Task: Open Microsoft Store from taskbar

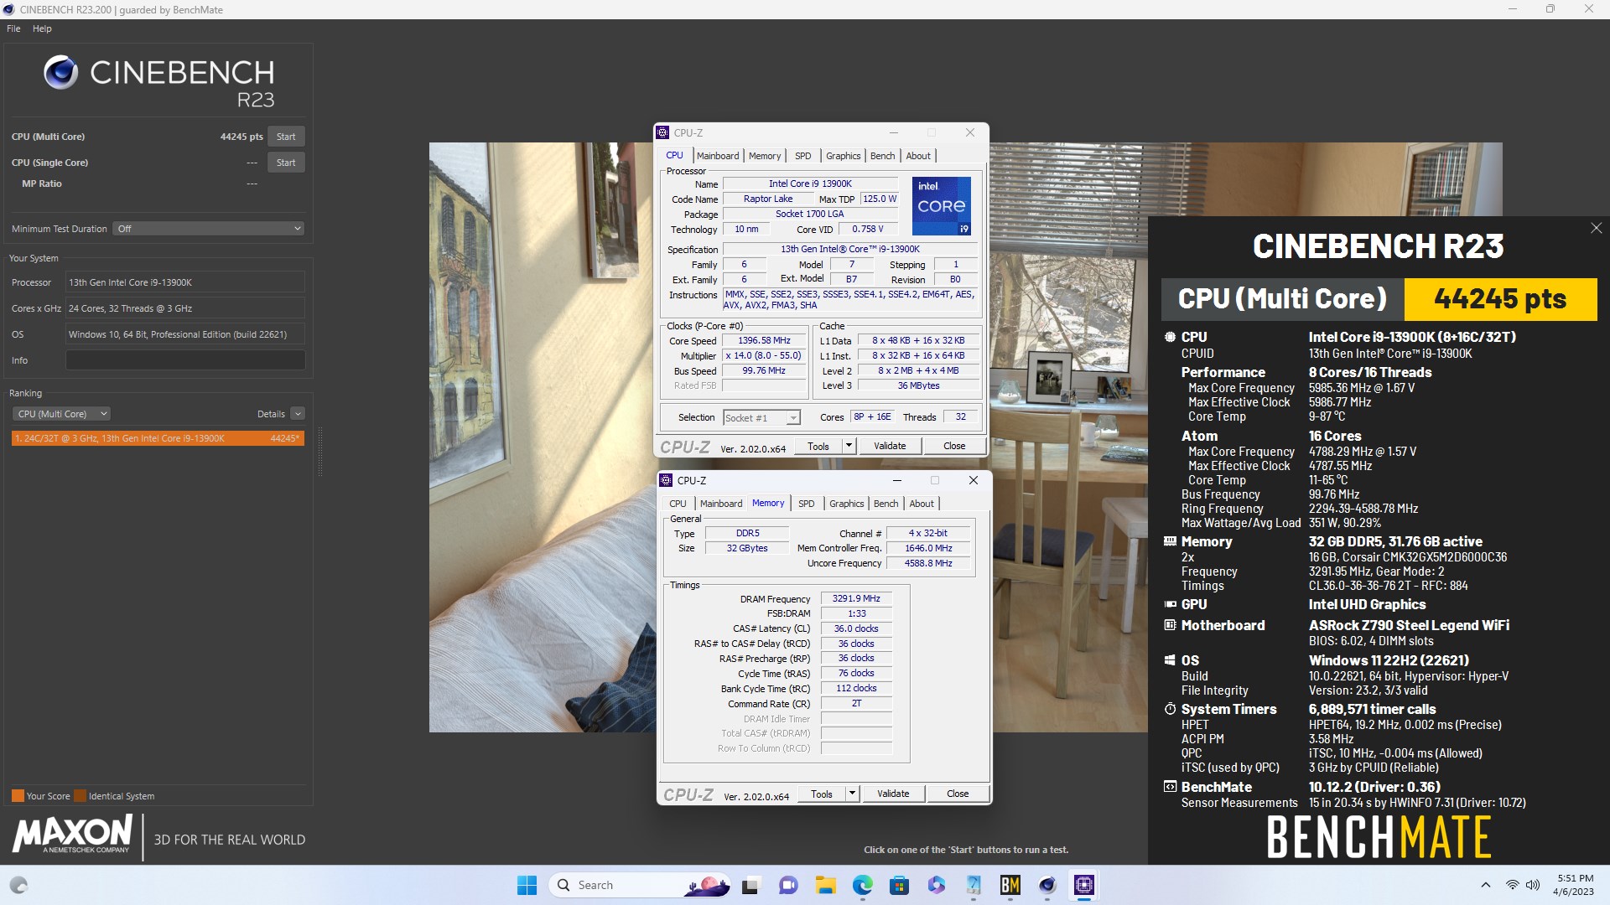Action: [899, 885]
